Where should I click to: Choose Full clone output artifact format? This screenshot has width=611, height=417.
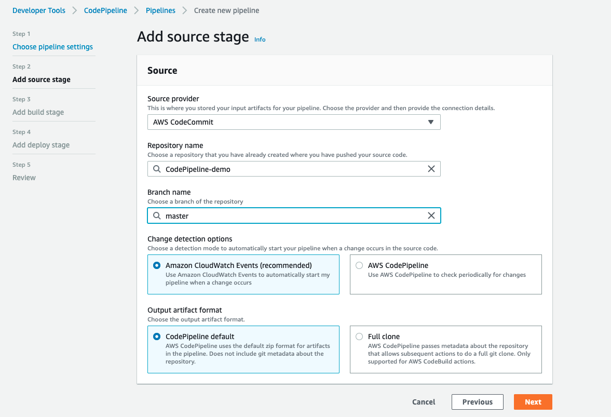click(x=359, y=337)
